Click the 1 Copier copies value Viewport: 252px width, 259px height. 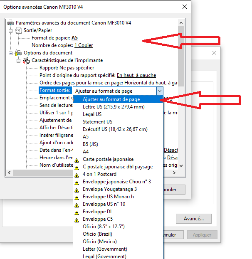tap(83, 45)
